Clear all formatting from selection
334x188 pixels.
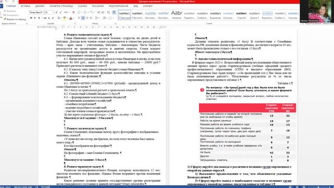[x=74, y=13]
